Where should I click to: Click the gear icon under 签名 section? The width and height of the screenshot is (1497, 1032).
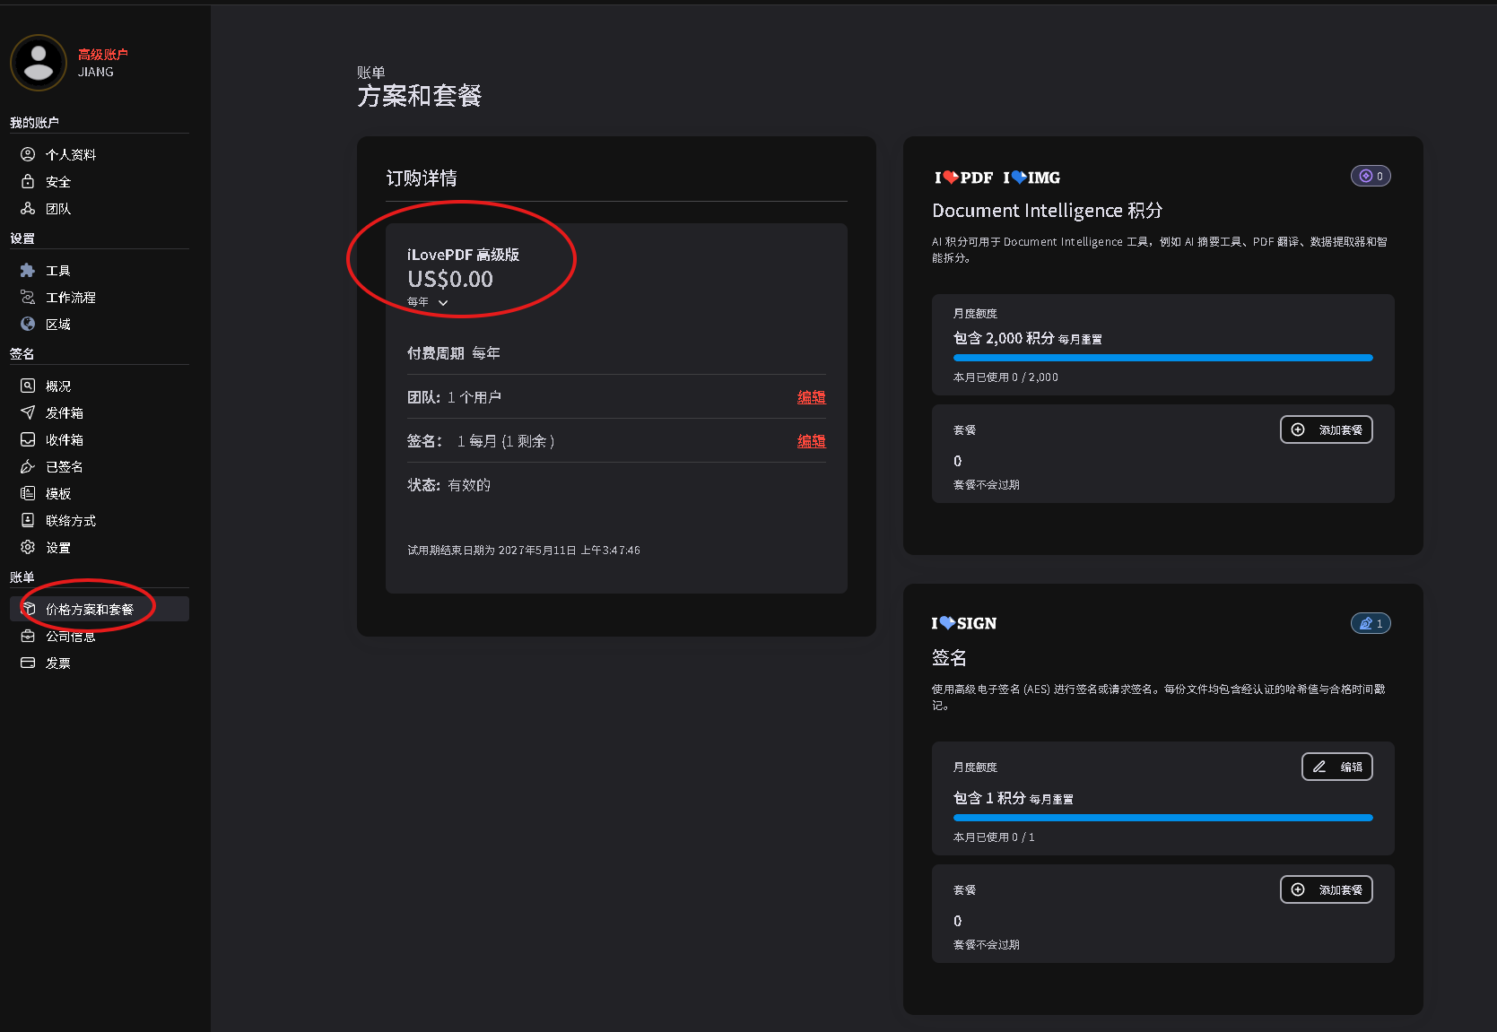point(28,547)
